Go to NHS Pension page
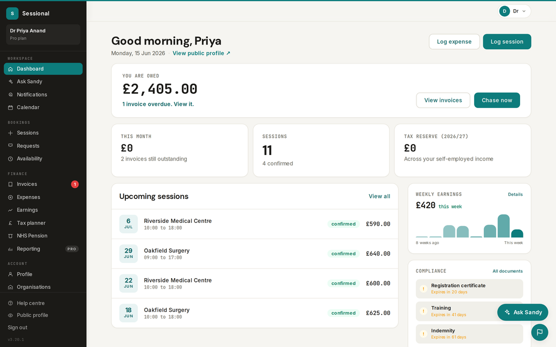Viewport: 556px width, 347px height. (43, 236)
